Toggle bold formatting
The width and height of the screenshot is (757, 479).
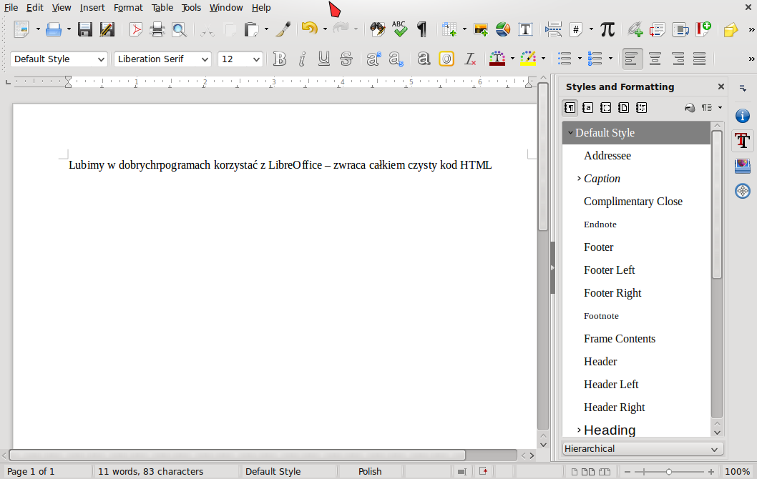(280, 59)
